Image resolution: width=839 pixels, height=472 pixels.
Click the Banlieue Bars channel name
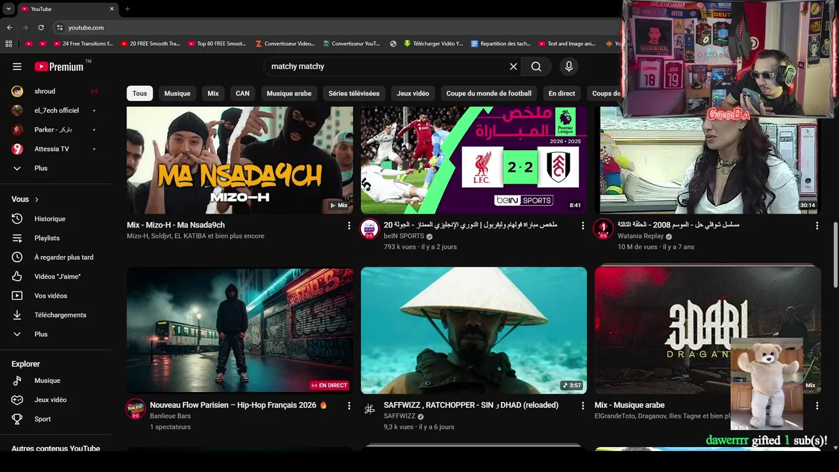[x=170, y=416]
